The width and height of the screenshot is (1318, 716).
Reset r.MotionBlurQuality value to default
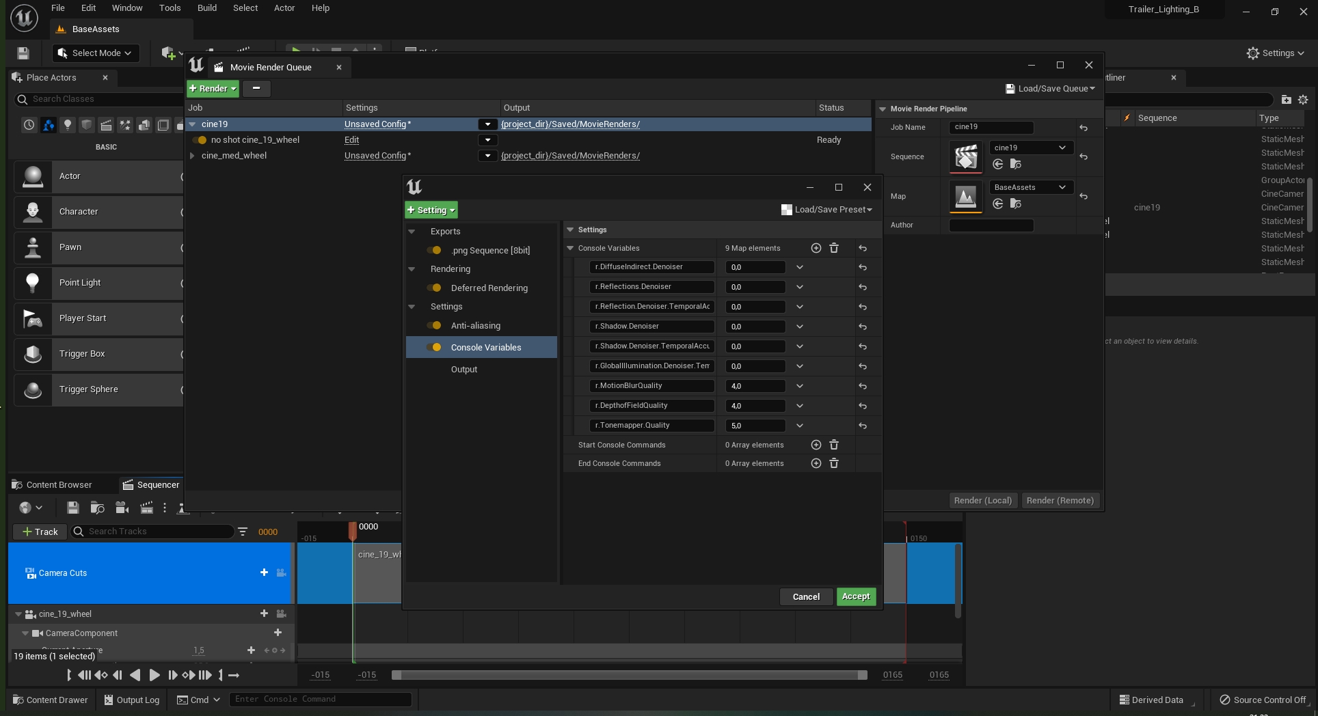[x=863, y=386]
